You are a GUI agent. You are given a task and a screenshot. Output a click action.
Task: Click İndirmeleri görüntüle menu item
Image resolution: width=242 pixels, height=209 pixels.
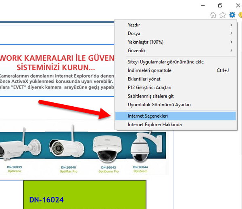pyautogui.click(x=149, y=70)
